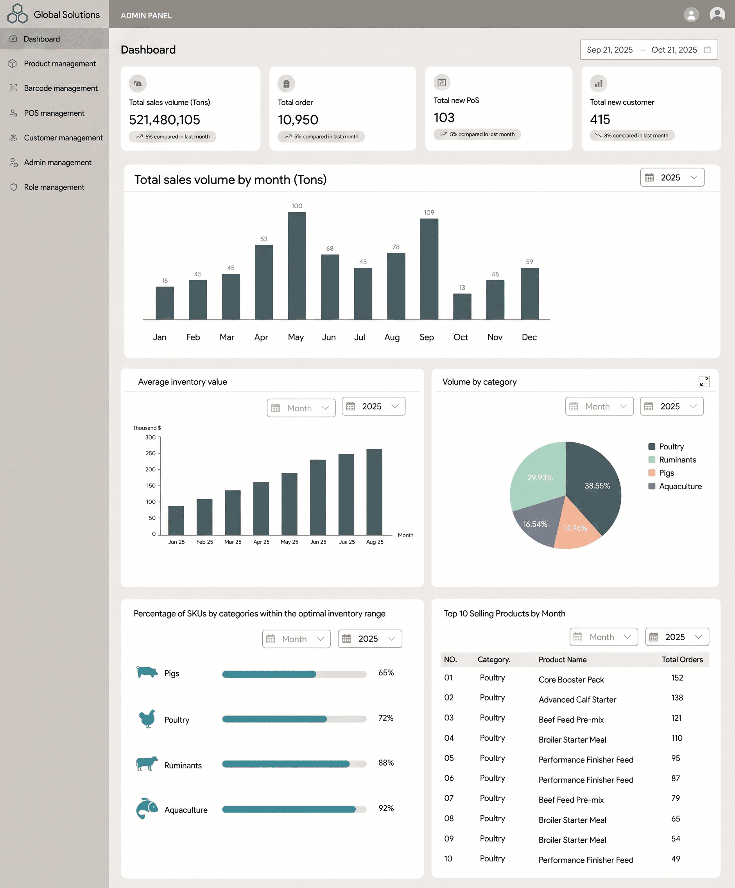This screenshot has width=735, height=888.
Task: Click the Aquaculture 92% progress bar
Action: [294, 809]
